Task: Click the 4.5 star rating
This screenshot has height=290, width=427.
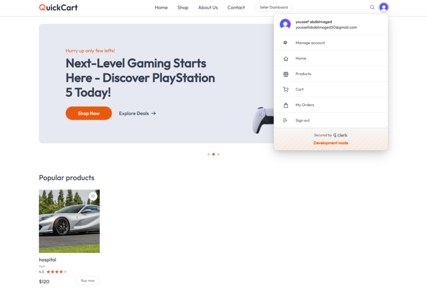Action: coord(53,272)
